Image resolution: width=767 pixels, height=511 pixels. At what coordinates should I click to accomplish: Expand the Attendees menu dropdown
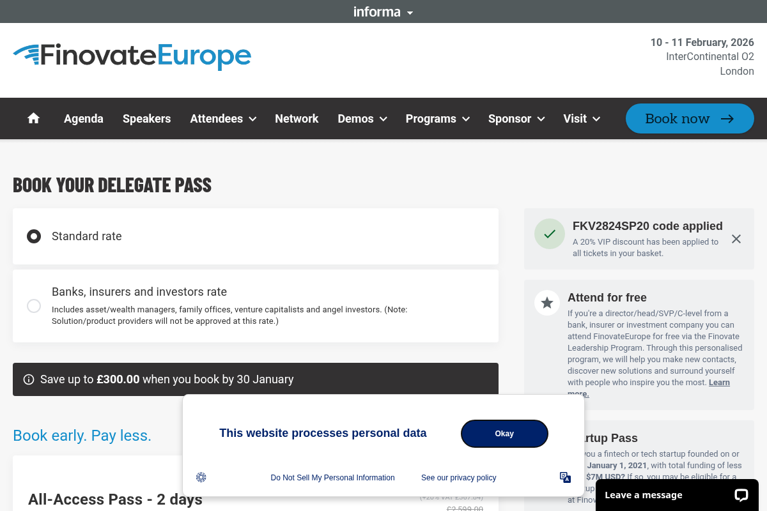[x=223, y=119]
